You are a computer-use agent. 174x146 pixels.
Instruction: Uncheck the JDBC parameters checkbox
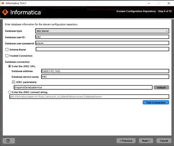pos(14,82)
